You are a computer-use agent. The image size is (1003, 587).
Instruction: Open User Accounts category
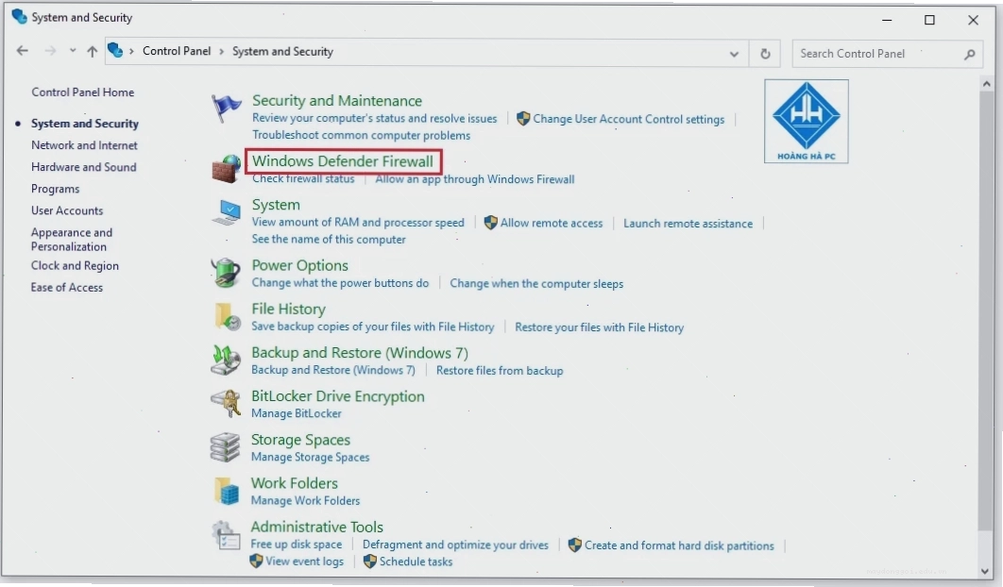tap(67, 210)
